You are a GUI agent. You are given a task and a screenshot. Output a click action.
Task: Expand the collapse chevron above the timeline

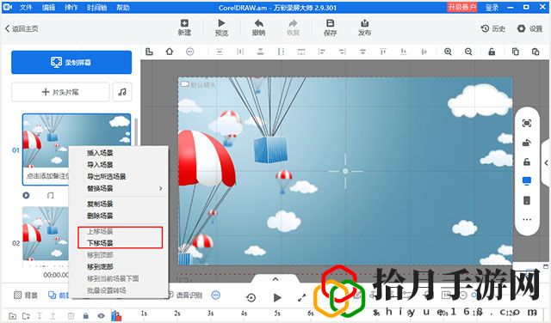tap(275, 279)
